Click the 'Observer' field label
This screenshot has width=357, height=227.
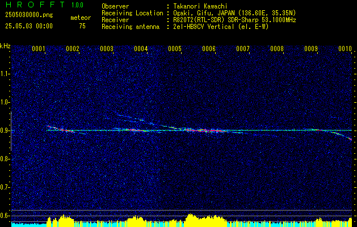tap(115, 6)
